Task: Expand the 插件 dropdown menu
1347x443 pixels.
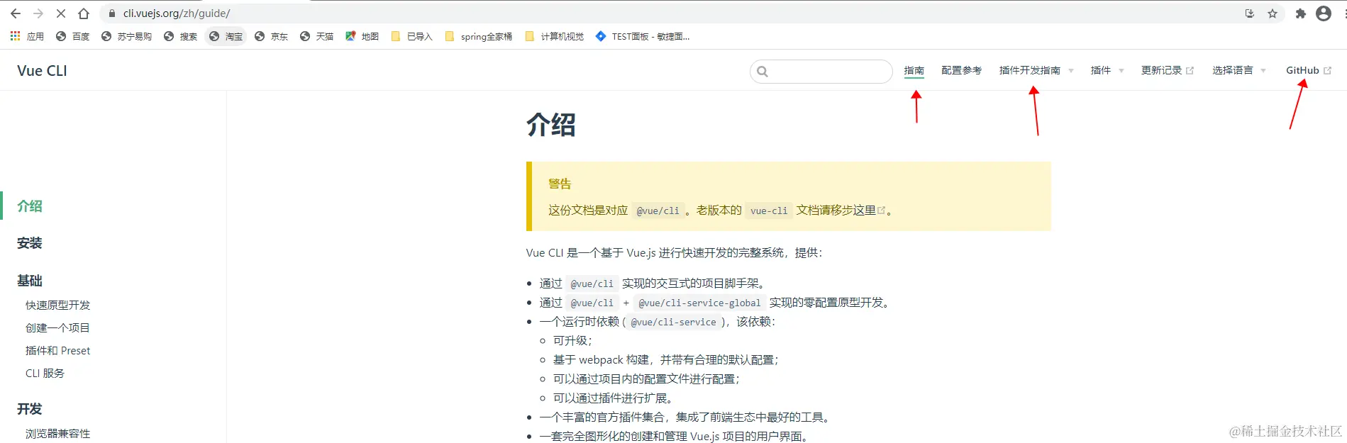Action: pos(1107,70)
